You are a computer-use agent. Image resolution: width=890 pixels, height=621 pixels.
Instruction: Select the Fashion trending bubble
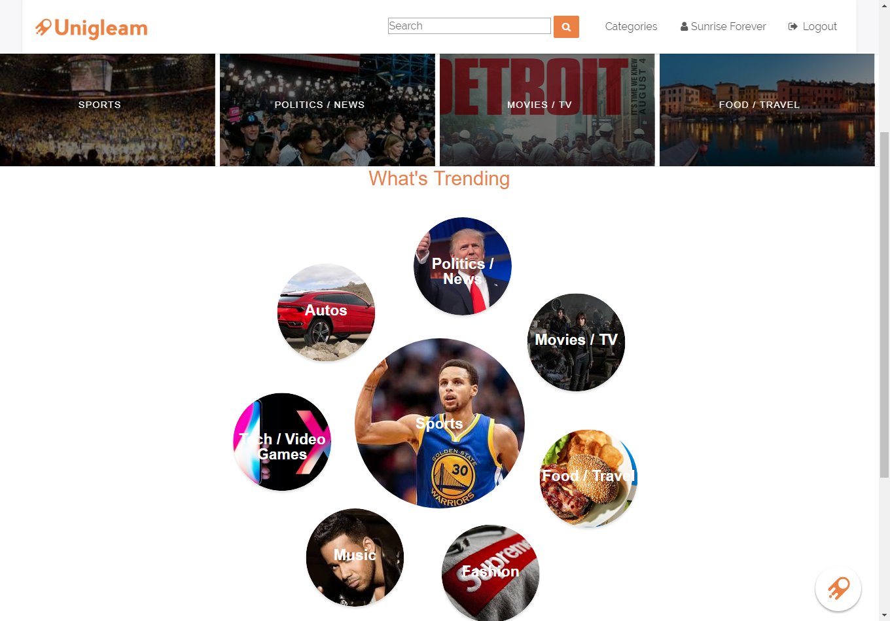(490, 573)
